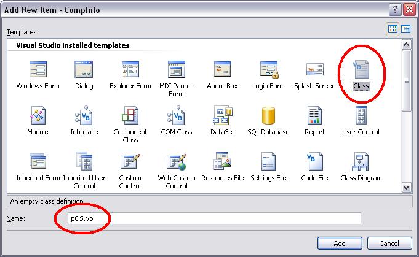419x257 pixels.
Task: Select the SQL Database template
Action: pos(268,120)
